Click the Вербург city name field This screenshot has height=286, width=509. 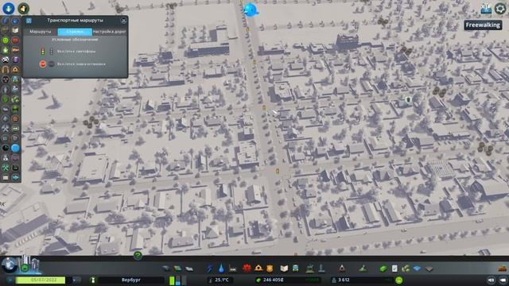[x=131, y=280]
